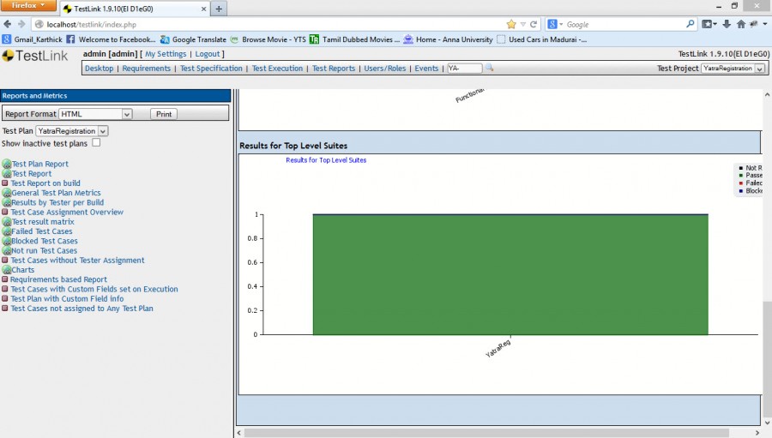772x438 pixels.
Task: Click Logout link
Action: tap(208, 54)
